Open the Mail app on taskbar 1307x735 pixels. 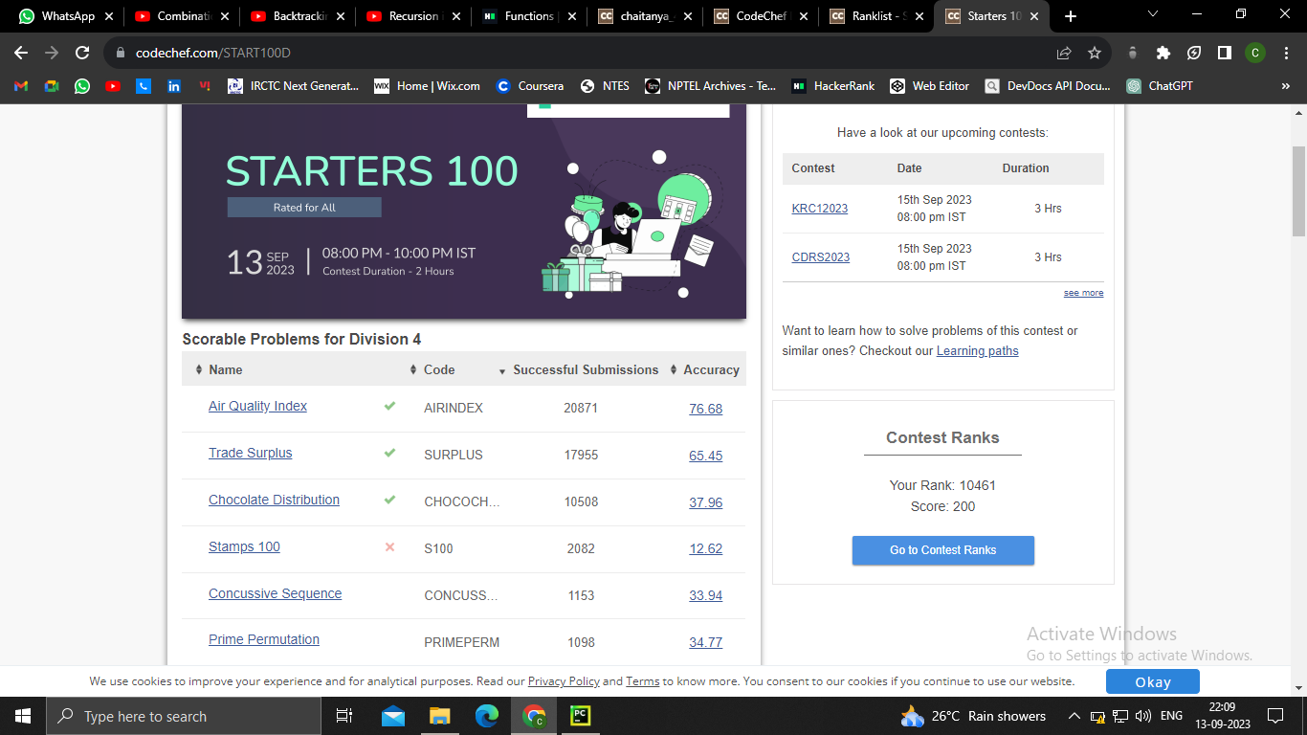point(392,716)
